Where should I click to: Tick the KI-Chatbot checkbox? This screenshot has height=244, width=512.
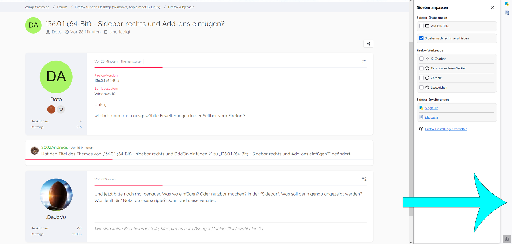tap(421, 59)
